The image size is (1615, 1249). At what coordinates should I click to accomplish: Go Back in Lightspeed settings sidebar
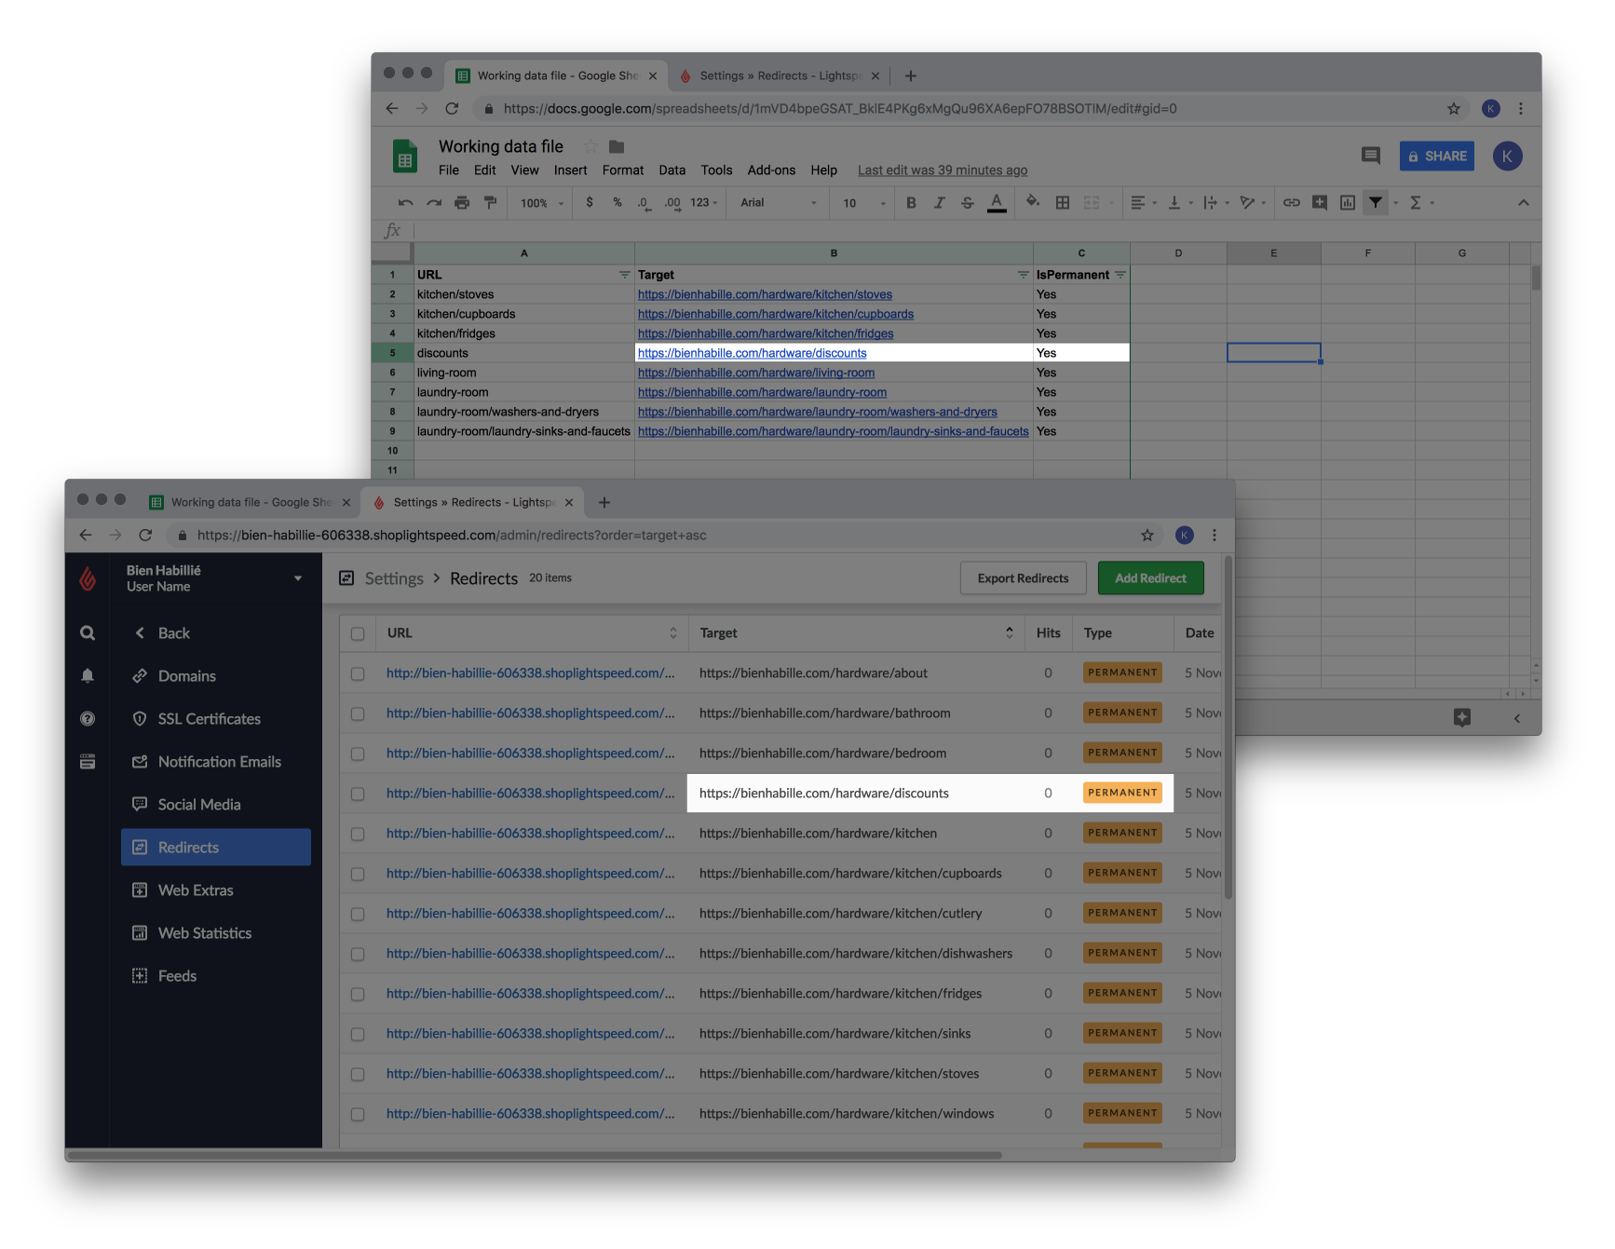[164, 633]
